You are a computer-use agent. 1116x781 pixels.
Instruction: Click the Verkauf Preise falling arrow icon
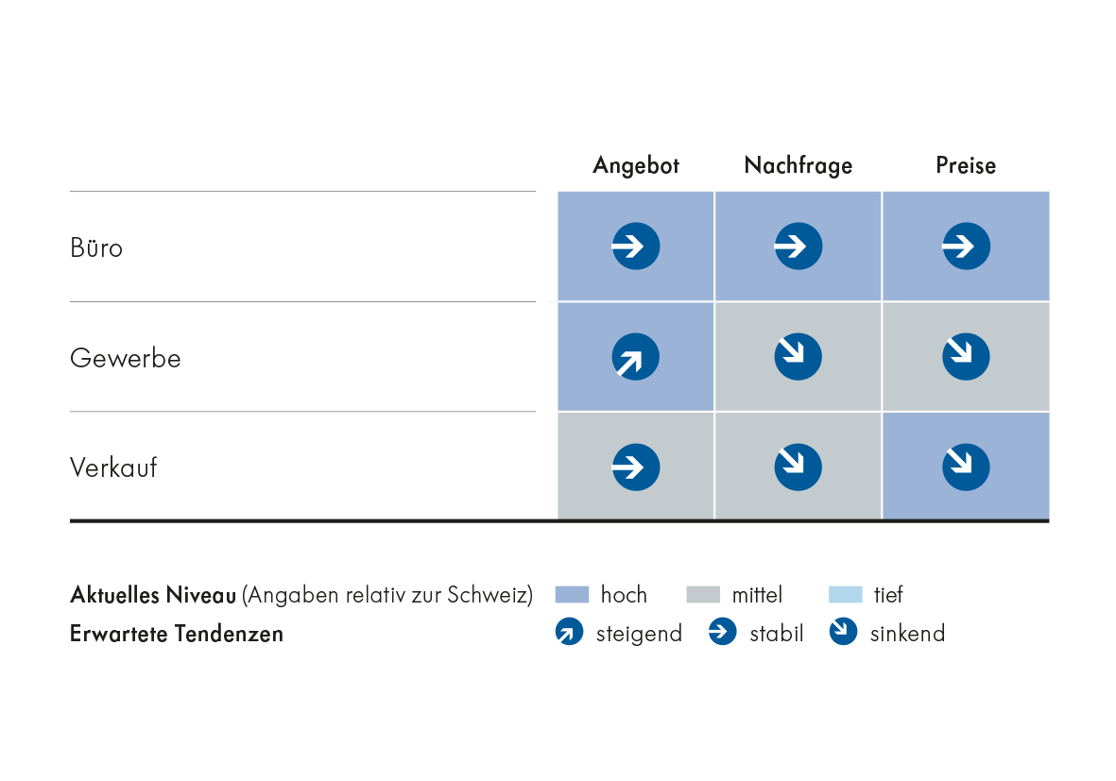[x=966, y=467]
